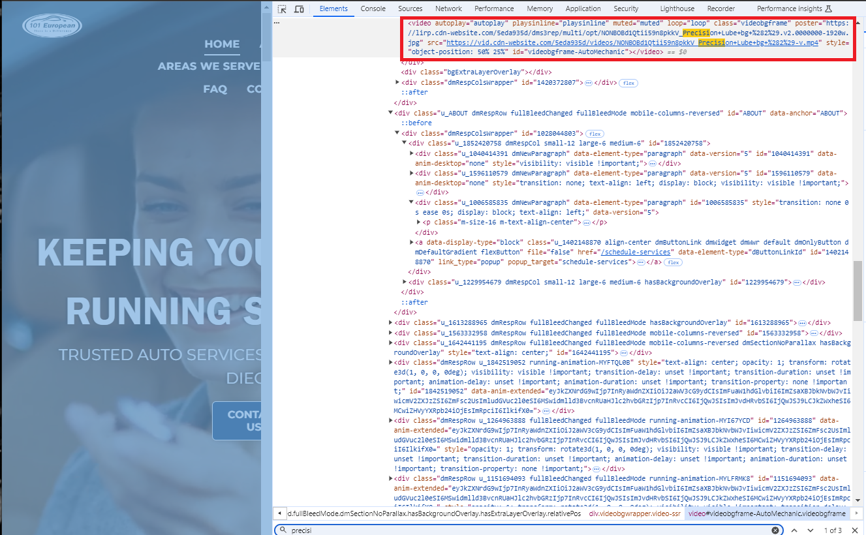This screenshot has height=535, width=866.
Task: Toggle the device toolbar icon
Action: (299, 9)
